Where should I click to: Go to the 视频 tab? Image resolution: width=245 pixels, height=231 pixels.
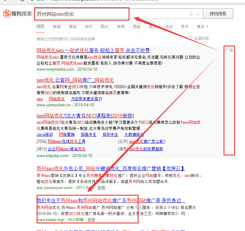pyautogui.click(x=121, y=27)
